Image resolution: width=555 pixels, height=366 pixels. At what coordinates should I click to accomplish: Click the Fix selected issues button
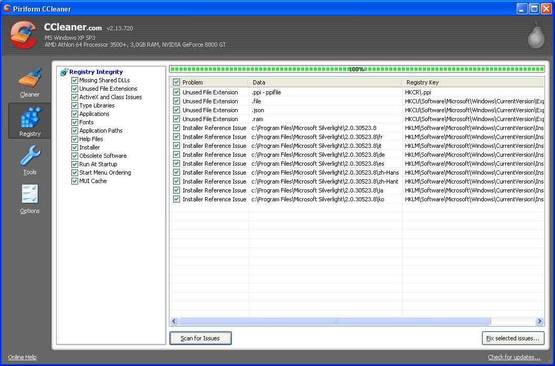513,338
